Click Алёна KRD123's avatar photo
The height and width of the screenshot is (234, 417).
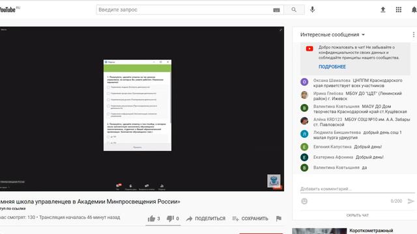304,121
